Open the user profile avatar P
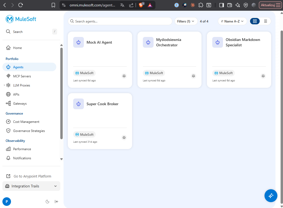Screen dimensions: 283x208 click(7, 202)
